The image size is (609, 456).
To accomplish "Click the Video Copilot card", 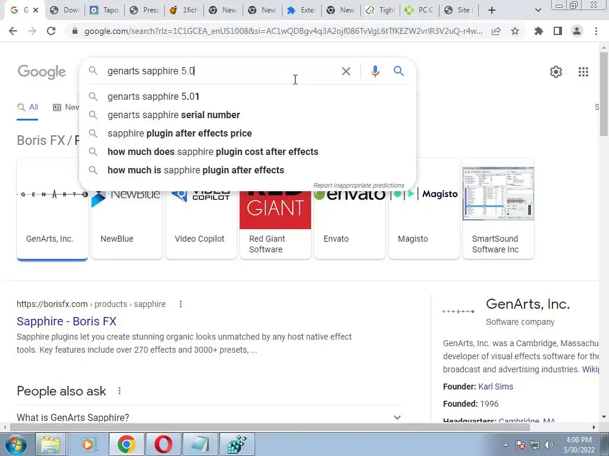I will (x=201, y=225).
